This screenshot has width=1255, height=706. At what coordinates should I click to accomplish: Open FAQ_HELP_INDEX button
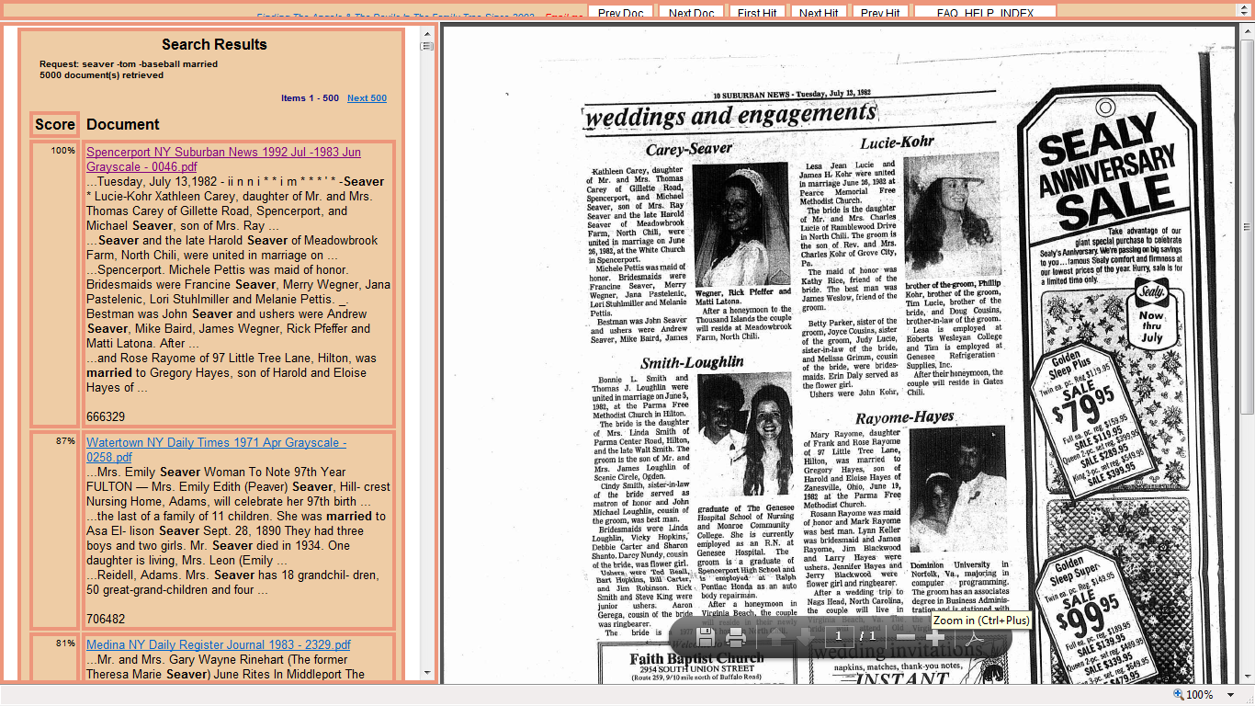(985, 12)
